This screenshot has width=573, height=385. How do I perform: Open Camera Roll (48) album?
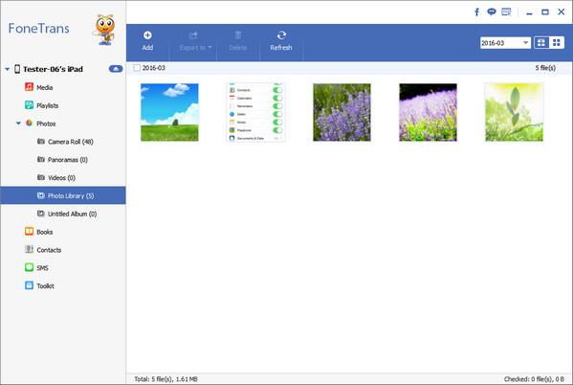pyautogui.click(x=65, y=142)
